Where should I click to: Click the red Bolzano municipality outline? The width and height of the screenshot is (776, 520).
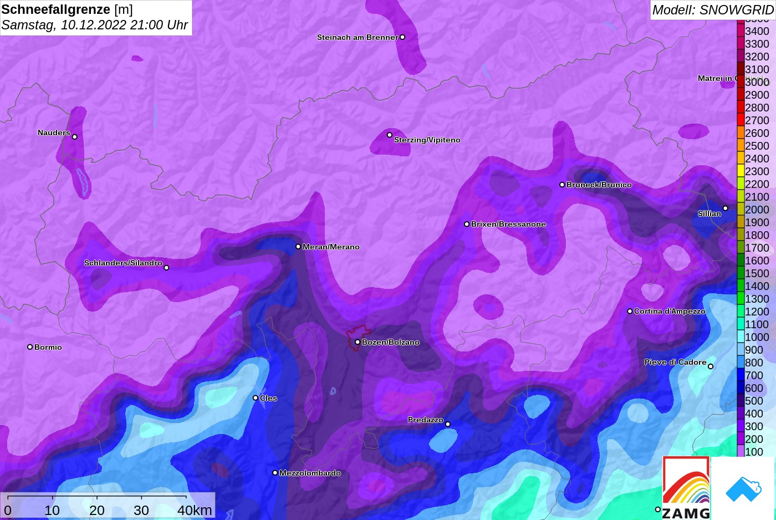click(358, 338)
